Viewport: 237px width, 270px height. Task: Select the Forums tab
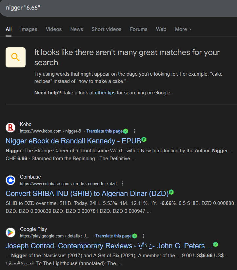click(x=139, y=29)
